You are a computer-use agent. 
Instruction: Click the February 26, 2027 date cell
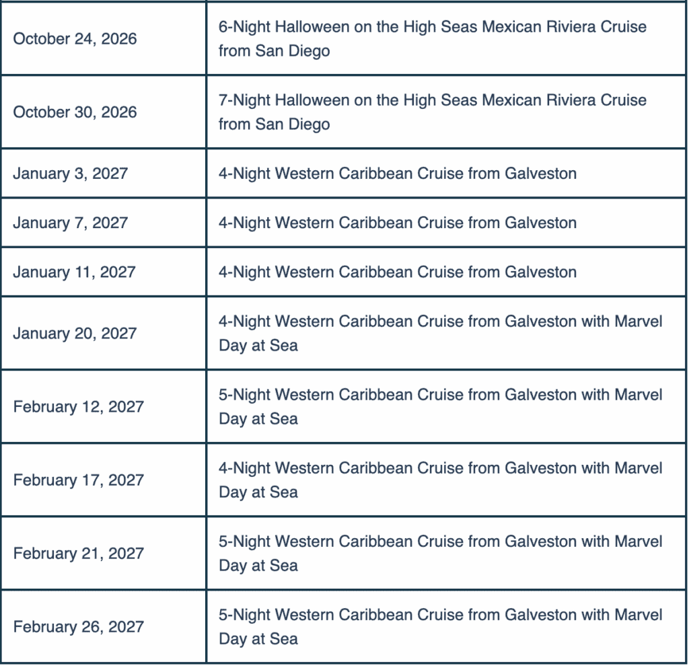tap(78, 626)
